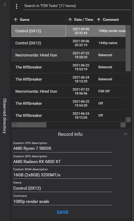This screenshot has width=134, height=221.
Task: Sort records by Game column arrow
Action: point(16,20)
